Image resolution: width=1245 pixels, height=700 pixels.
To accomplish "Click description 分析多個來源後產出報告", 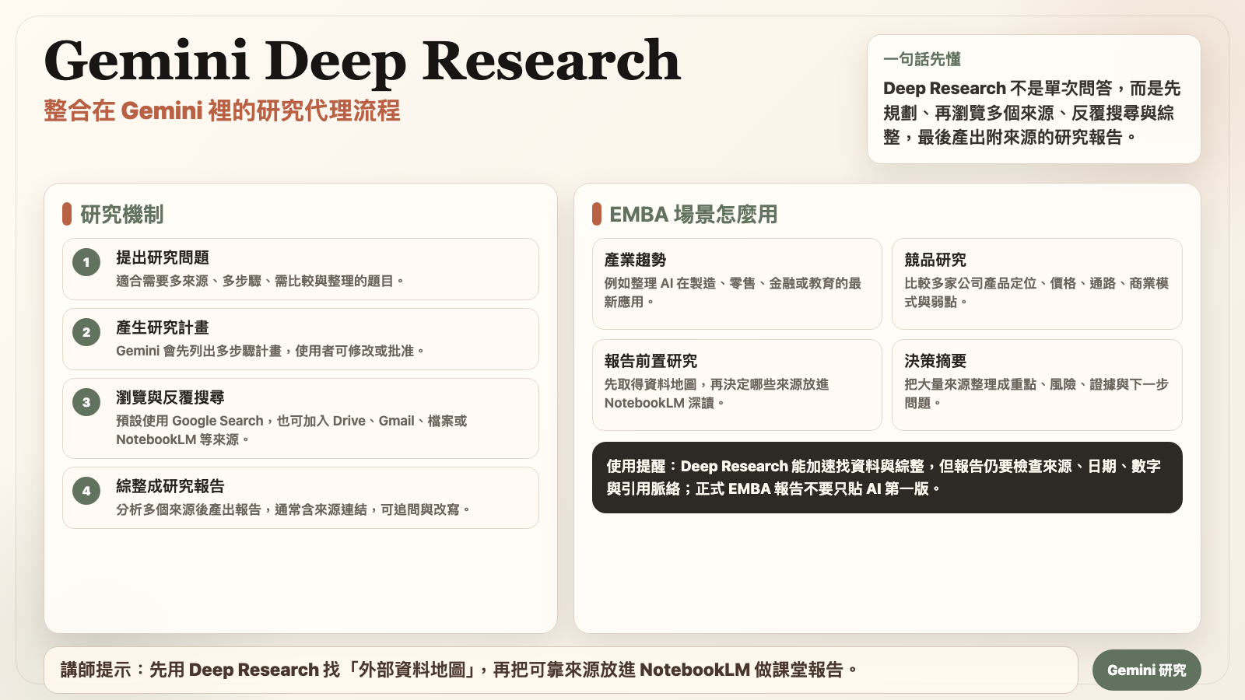I will point(293,509).
